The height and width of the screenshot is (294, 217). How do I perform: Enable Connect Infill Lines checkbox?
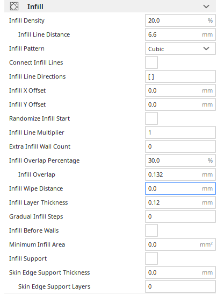point(151,62)
